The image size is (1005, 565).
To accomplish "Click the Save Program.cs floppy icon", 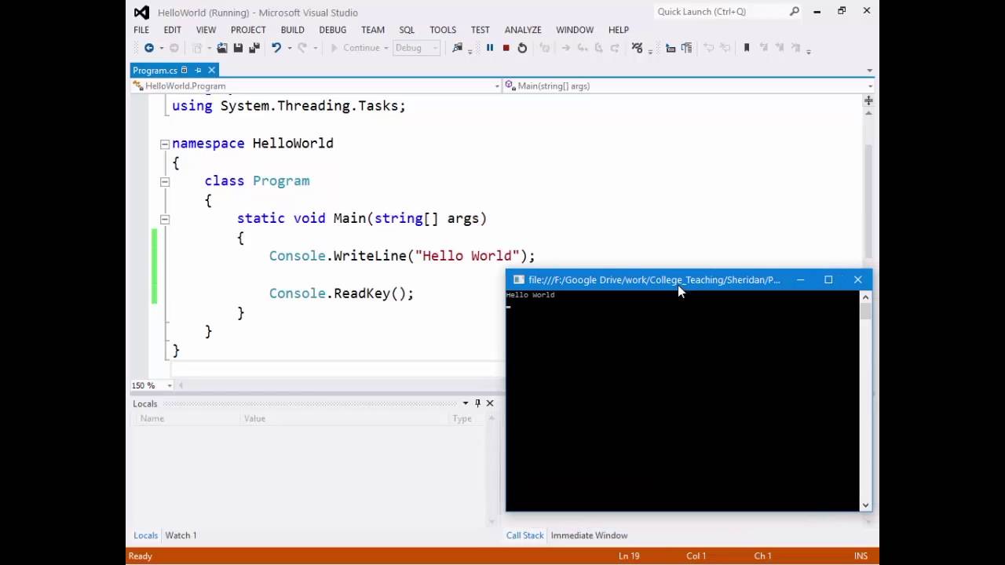I will point(238,48).
